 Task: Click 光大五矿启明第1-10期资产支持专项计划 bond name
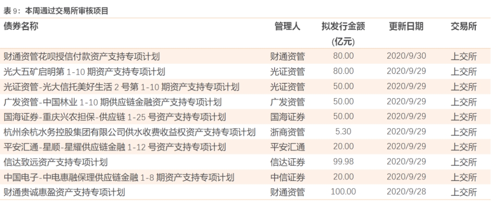84,71
